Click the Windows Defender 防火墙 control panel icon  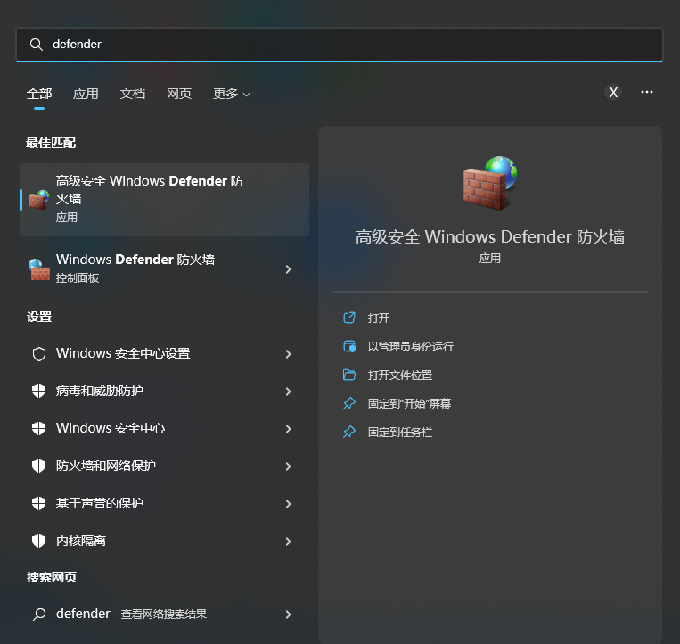[x=39, y=269]
